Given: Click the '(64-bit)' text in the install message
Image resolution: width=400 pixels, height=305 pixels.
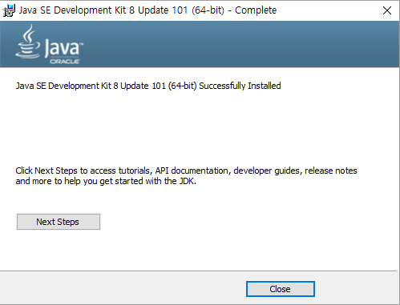Looking at the screenshot, I should [182, 86].
